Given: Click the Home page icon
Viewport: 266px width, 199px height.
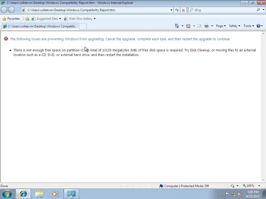Looking at the screenshot, I should (177, 26).
